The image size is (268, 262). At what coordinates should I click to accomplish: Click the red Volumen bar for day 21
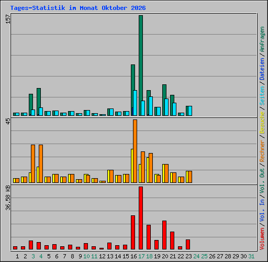tap(172, 241)
